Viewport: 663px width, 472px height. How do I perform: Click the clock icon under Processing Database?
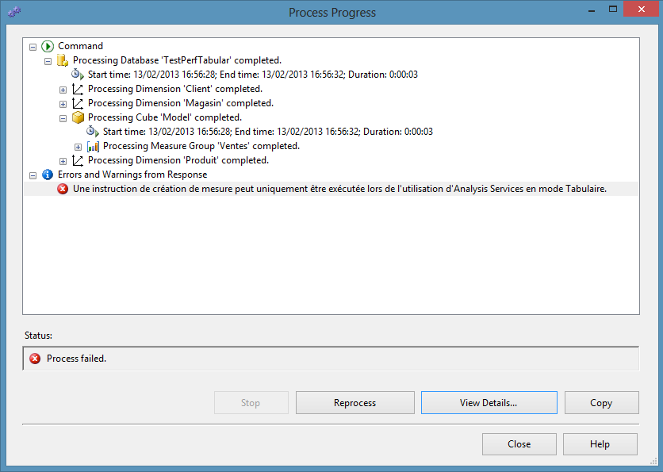[x=78, y=75]
